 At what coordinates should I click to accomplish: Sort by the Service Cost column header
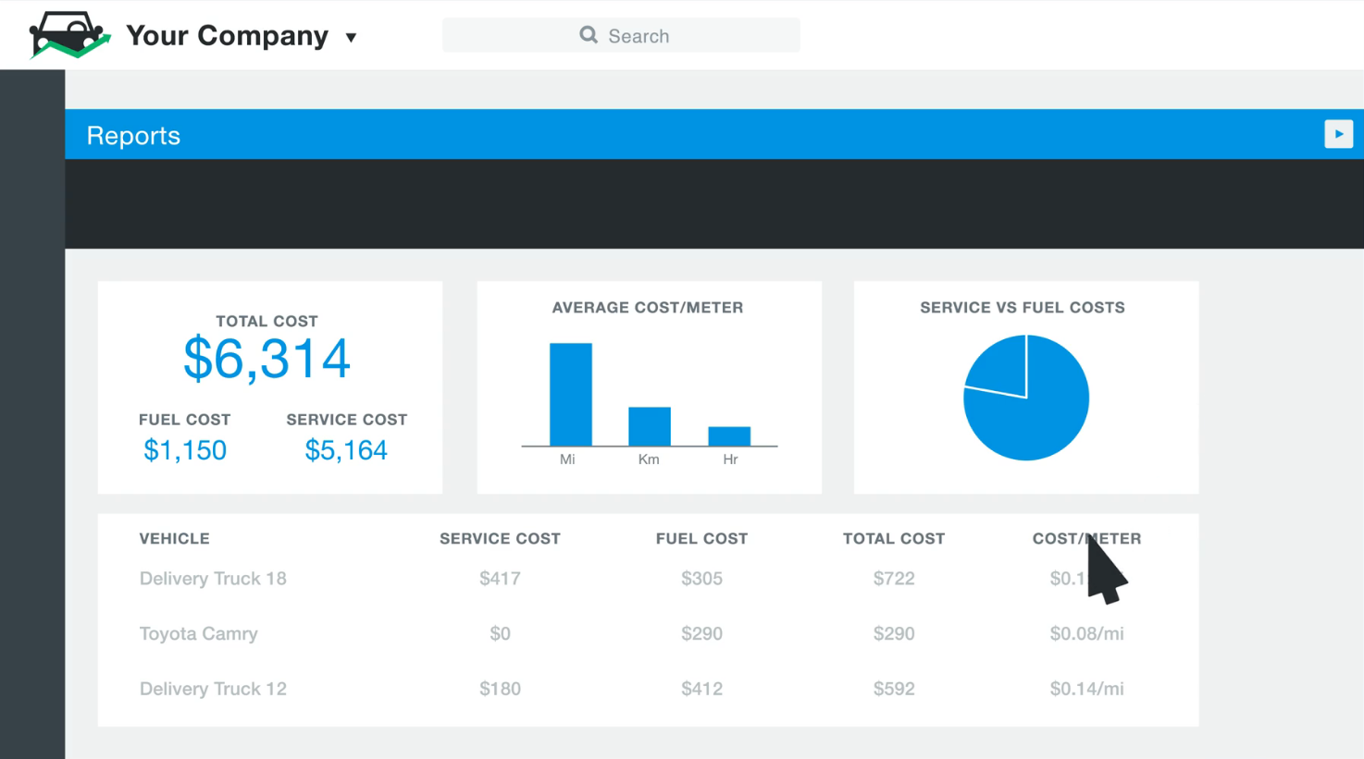pyautogui.click(x=500, y=539)
